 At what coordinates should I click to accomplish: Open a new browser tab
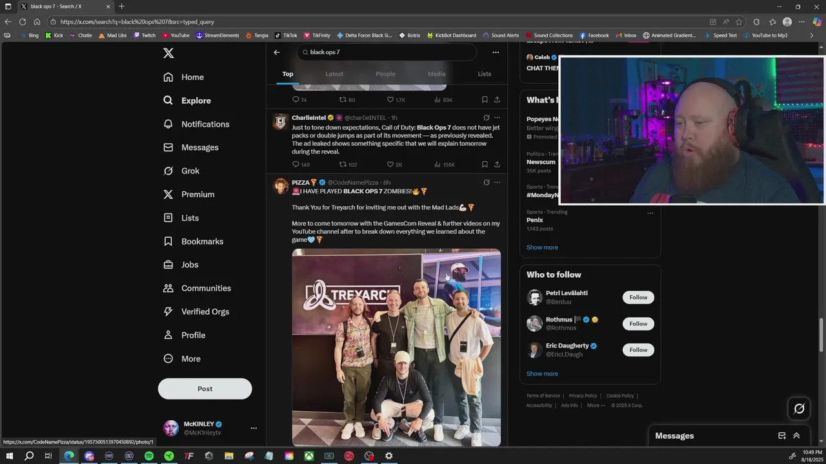(x=121, y=6)
